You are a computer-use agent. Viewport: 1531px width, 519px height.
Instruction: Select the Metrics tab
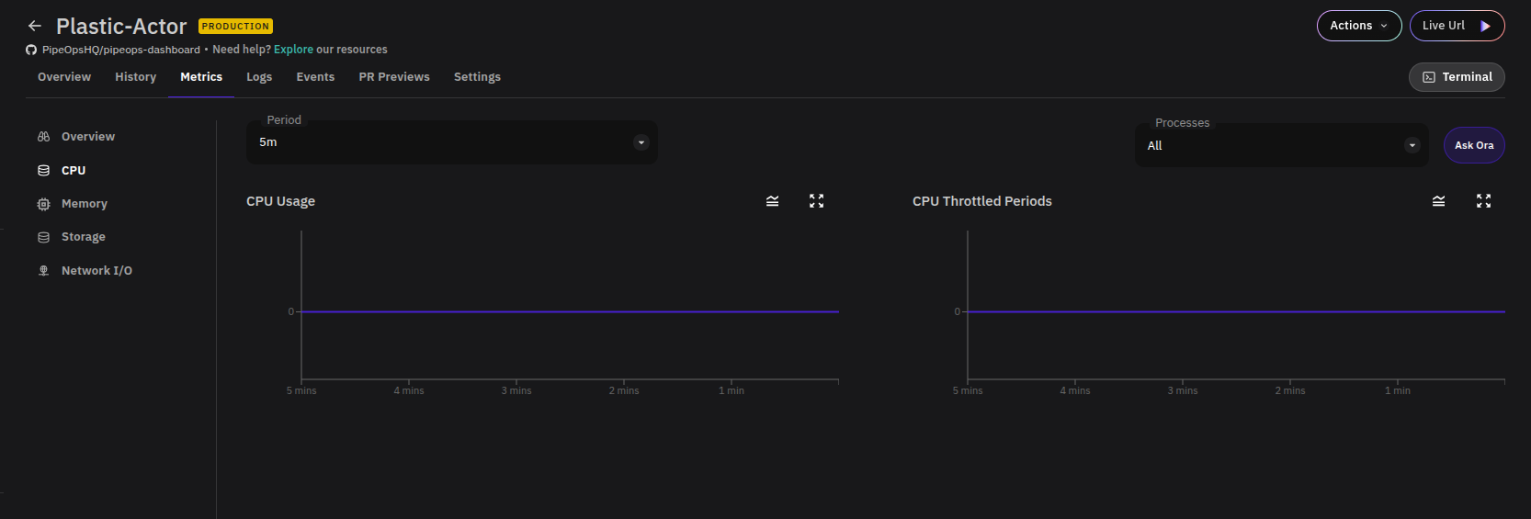click(201, 77)
